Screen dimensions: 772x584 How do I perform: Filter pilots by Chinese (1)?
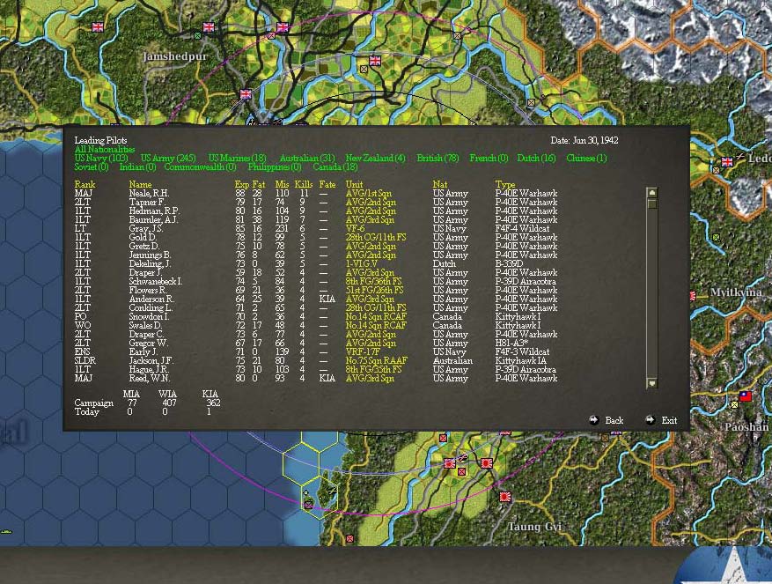coord(586,158)
